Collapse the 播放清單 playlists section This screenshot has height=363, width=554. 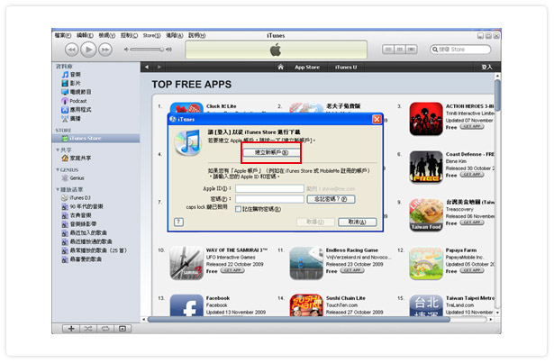pos(58,190)
